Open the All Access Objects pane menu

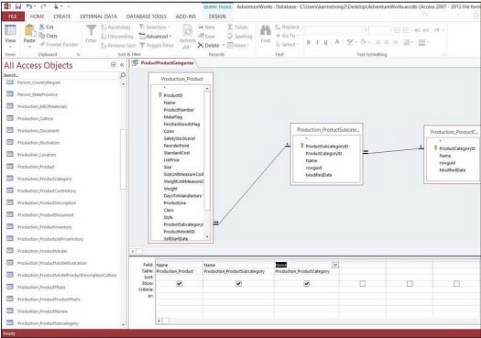pos(114,64)
